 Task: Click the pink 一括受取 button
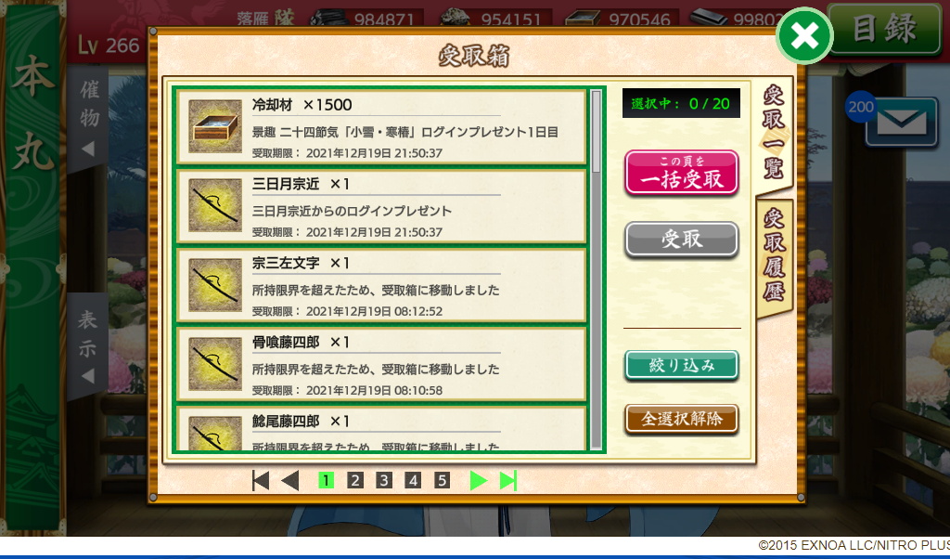click(x=682, y=173)
